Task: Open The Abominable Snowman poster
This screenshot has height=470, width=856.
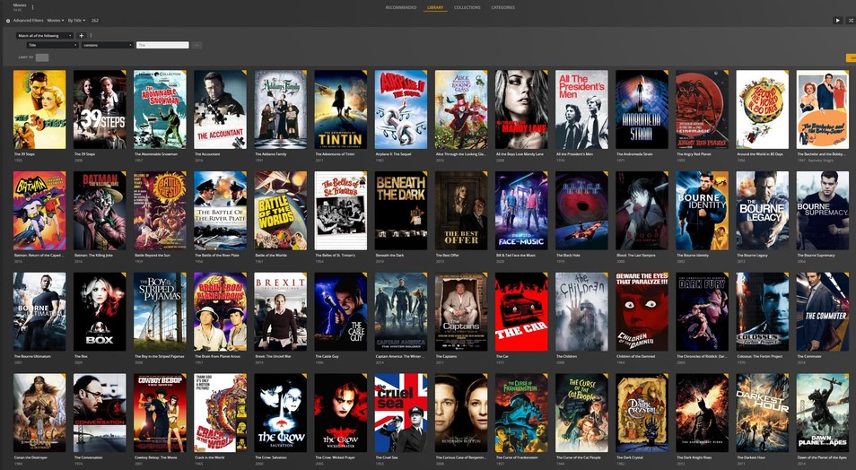Action: coord(160,109)
